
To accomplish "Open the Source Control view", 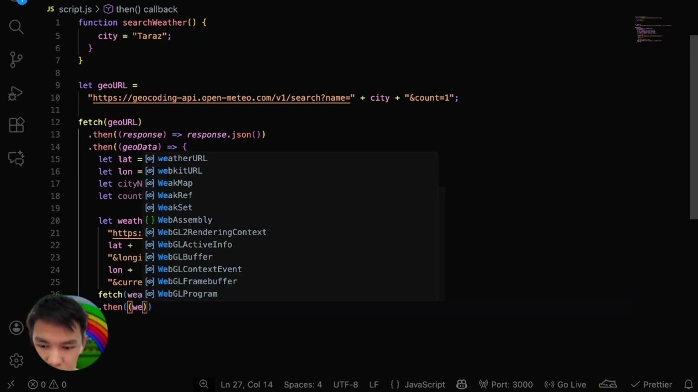I will click(16, 59).
